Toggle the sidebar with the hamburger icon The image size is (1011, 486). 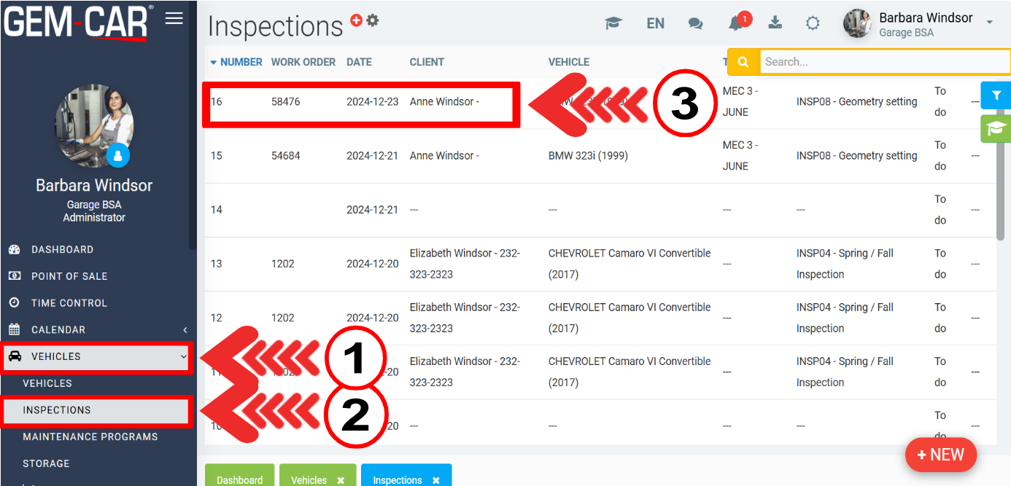pos(174,18)
